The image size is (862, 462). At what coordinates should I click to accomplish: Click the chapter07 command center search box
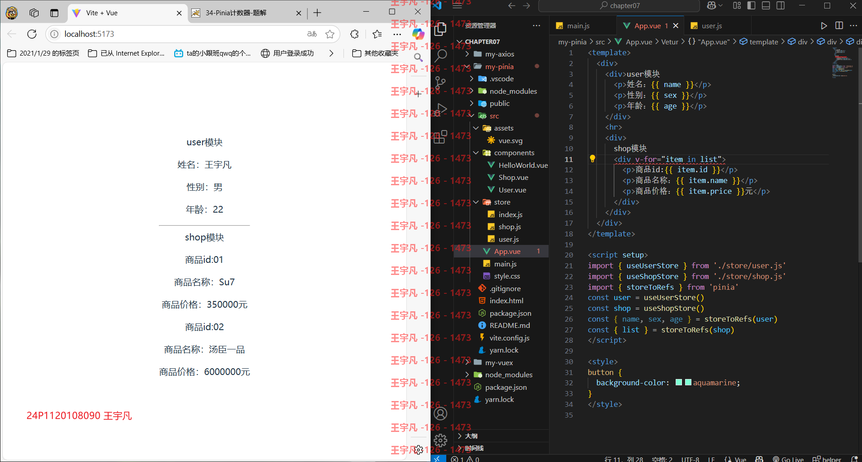pos(619,6)
